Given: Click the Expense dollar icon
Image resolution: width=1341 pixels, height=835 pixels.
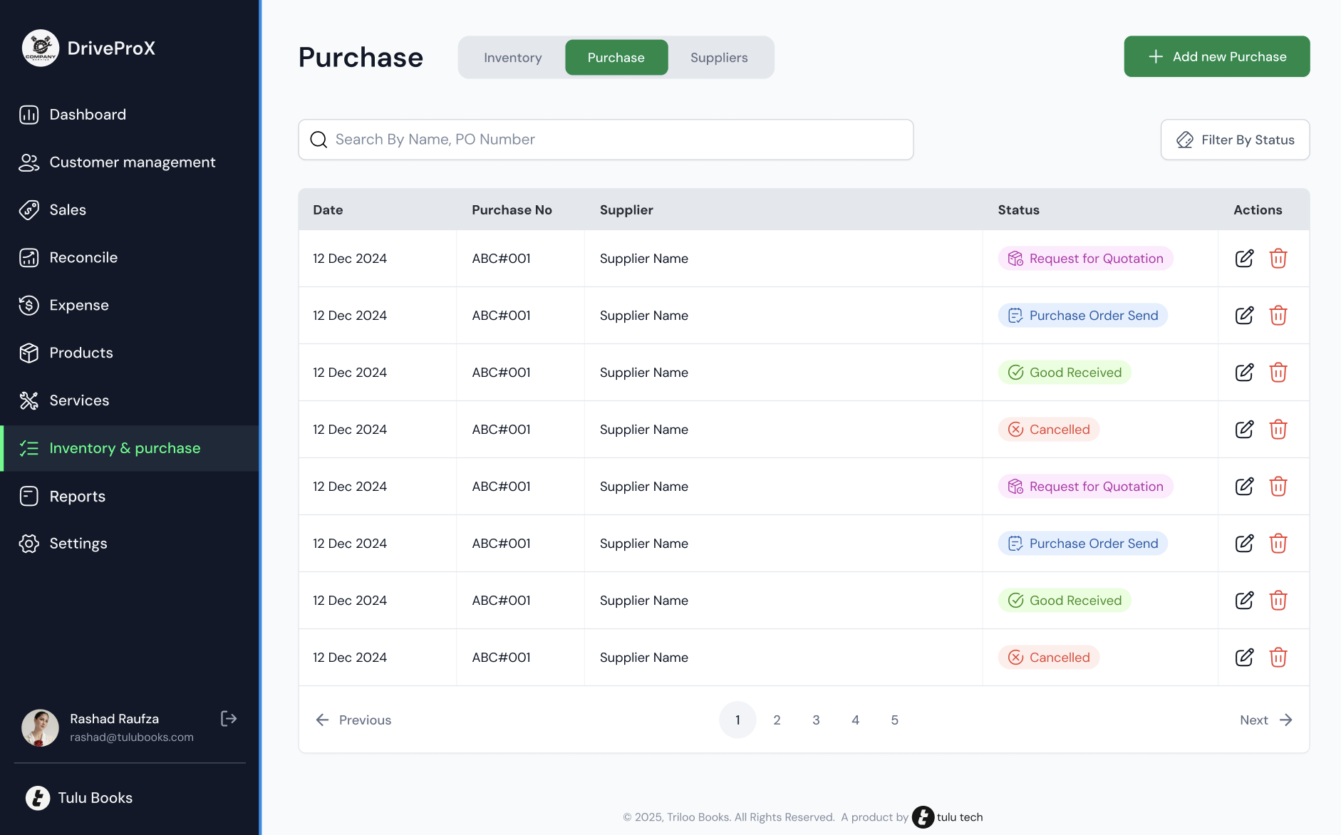Looking at the screenshot, I should [x=29, y=305].
